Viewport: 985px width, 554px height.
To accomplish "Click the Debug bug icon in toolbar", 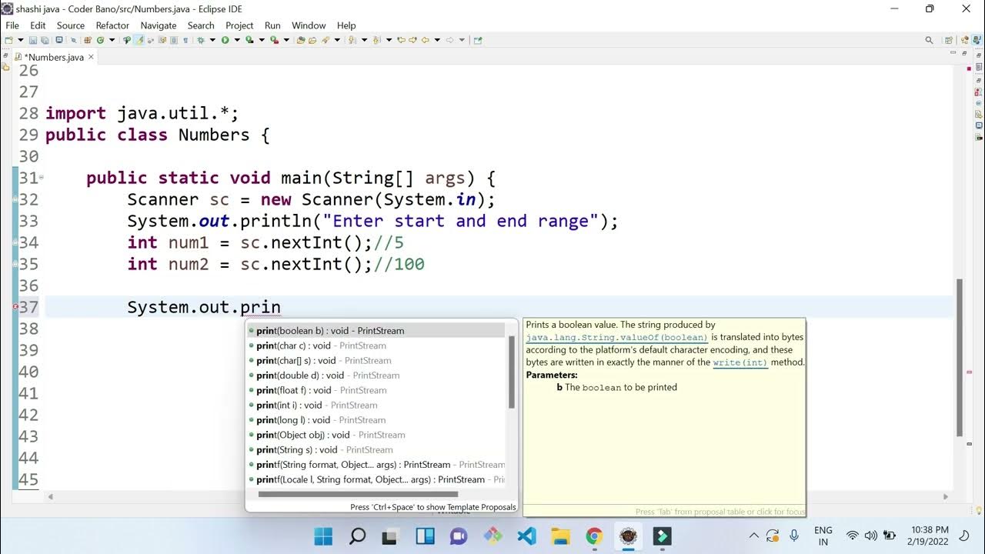I will pos(200,40).
